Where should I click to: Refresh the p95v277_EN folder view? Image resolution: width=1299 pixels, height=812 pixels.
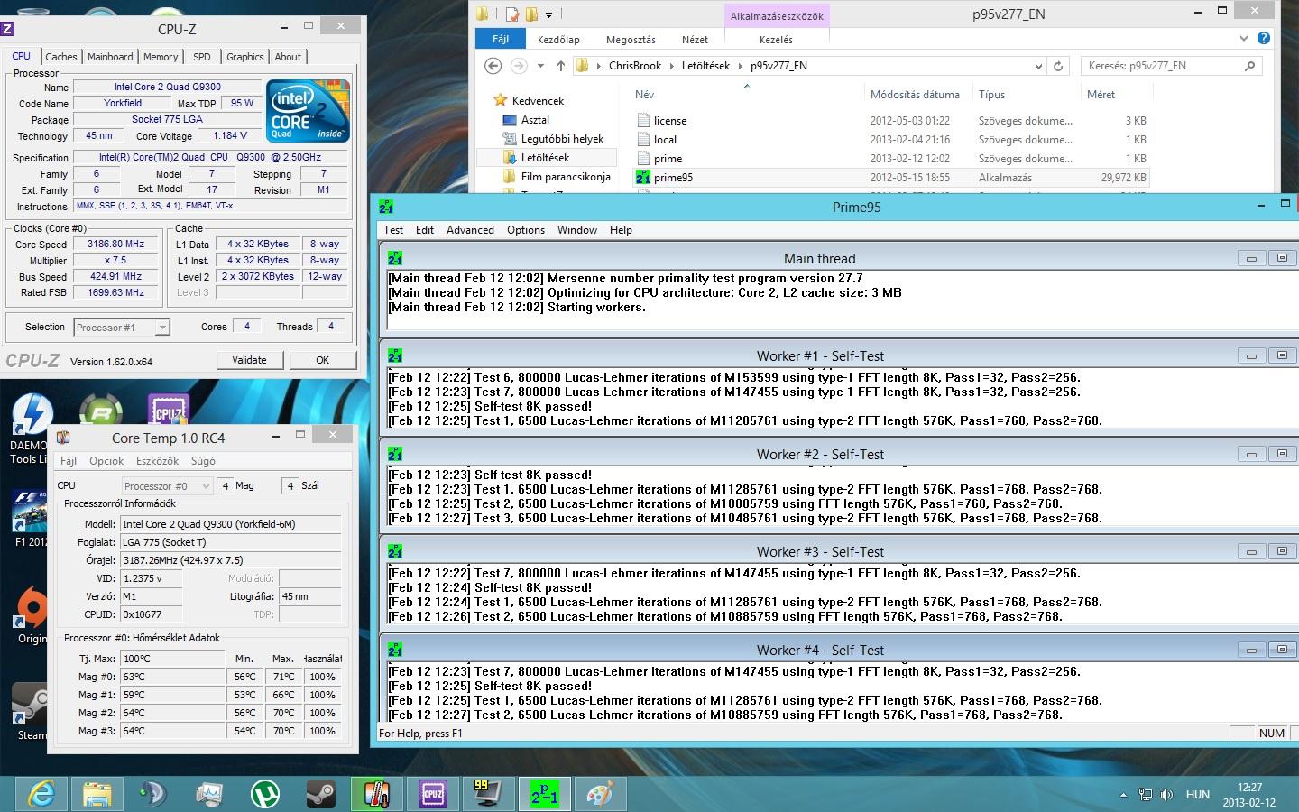[1059, 66]
